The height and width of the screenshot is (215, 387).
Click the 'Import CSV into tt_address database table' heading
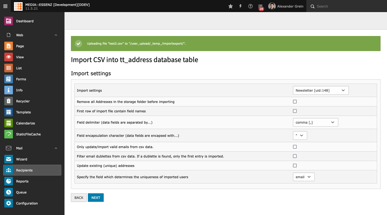click(x=134, y=60)
